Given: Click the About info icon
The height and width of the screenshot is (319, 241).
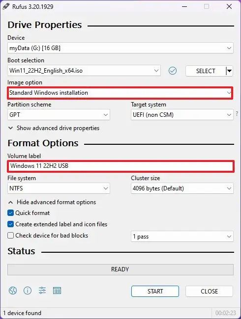Looking at the screenshot, I should 28,291.
